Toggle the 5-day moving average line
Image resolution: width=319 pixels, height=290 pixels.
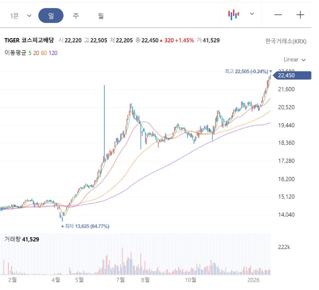pos(30,53)
